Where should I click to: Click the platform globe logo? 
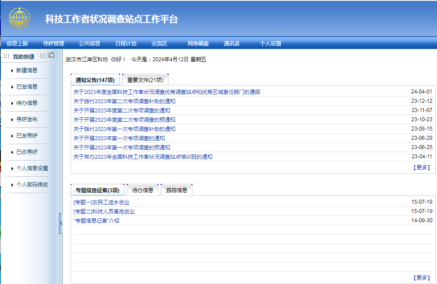pyautogui.click(x=20, y=18)
